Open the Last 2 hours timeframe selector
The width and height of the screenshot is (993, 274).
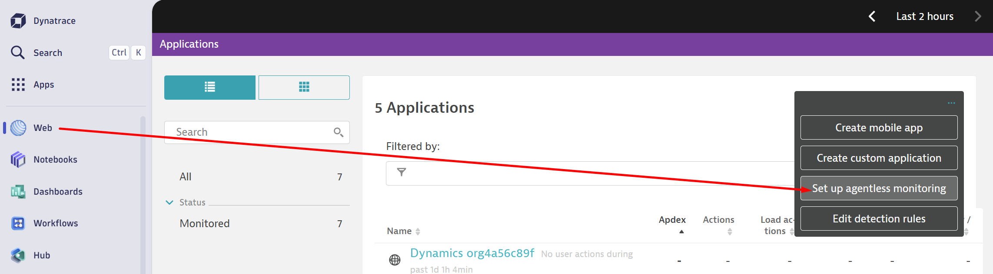tap(925, 16)
